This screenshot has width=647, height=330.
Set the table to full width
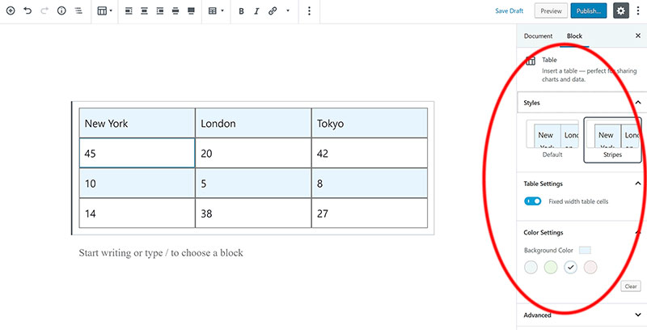191,11
